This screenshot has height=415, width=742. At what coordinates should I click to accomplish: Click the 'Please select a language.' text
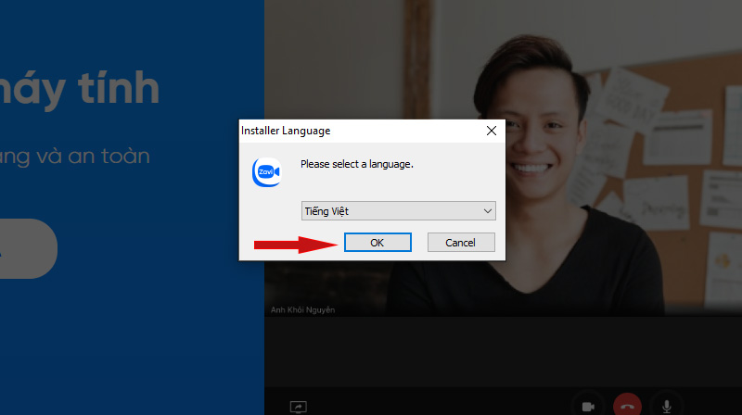(x=357, y=164)
